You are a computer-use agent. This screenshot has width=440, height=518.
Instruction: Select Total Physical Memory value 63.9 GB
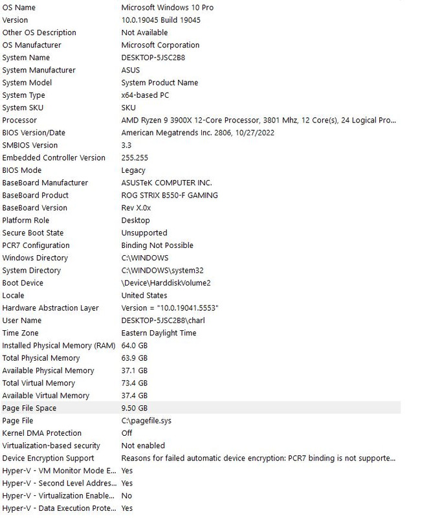[x=135, y=359]
